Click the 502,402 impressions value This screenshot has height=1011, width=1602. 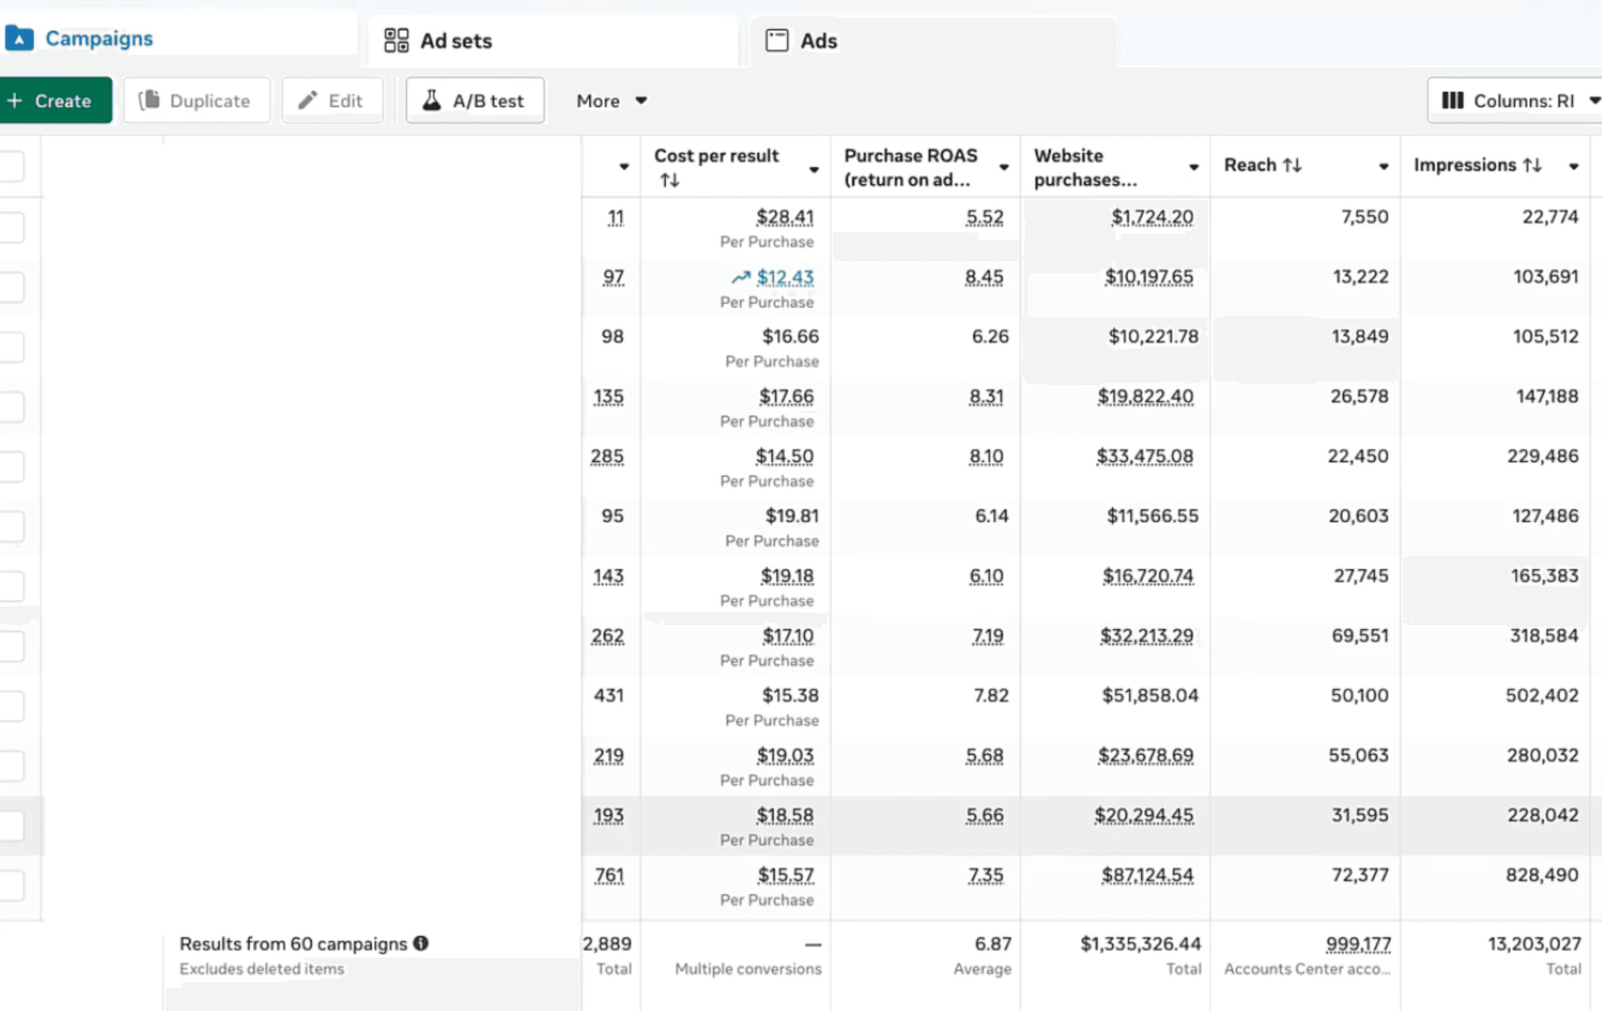point(1542,696)
